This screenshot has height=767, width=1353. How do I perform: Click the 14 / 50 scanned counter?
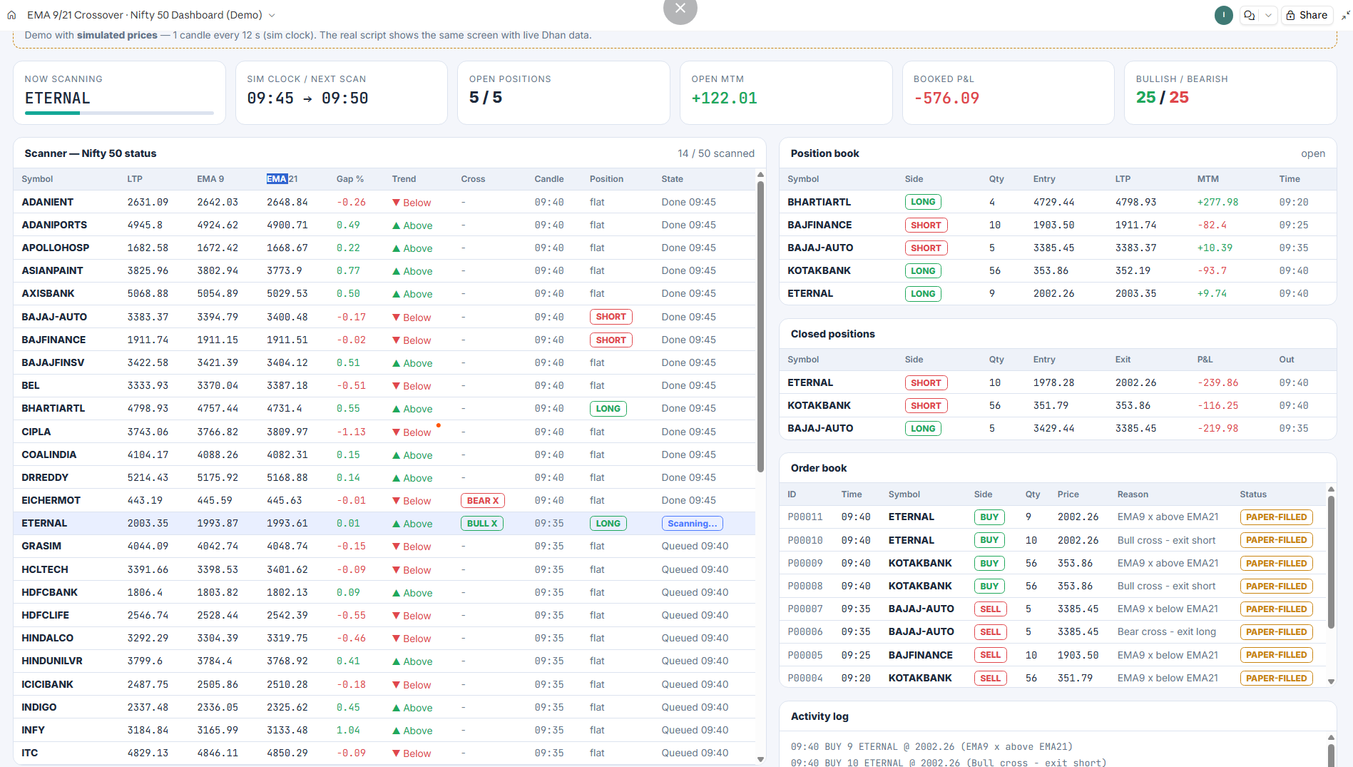716,153
